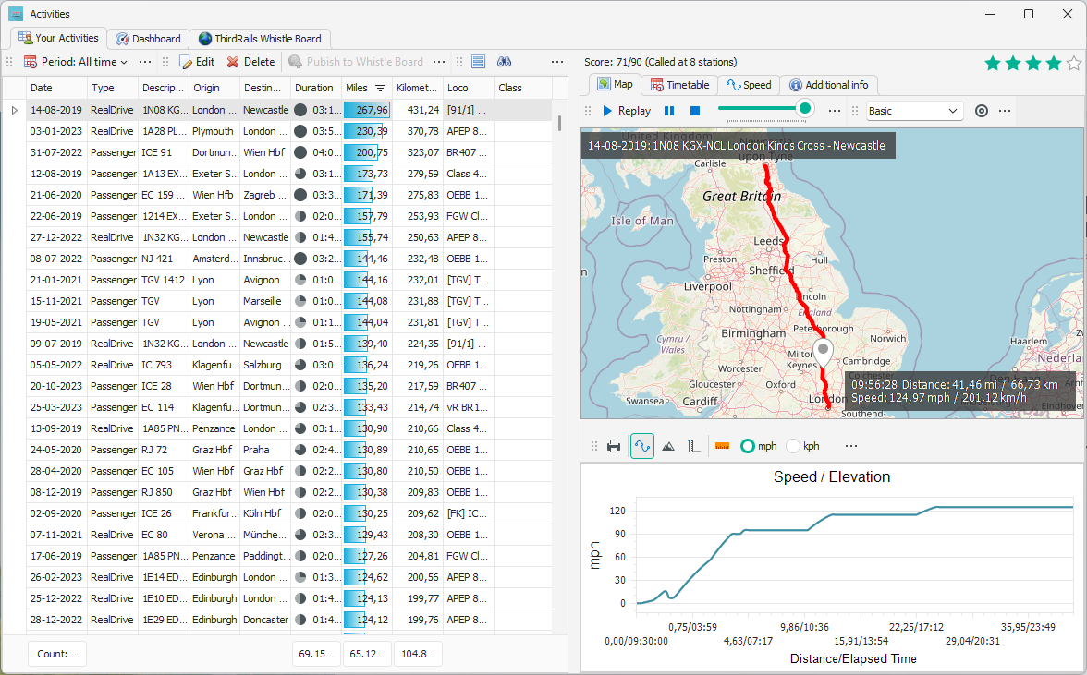
Task: Click the binoculars search icon
Action: [505, 62]
